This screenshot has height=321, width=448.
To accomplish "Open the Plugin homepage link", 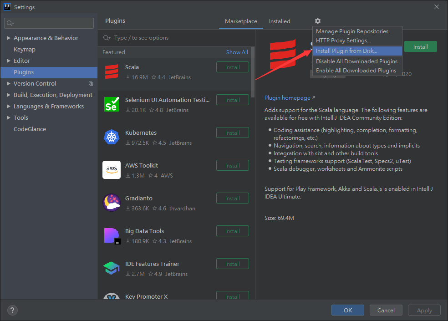I will point(287,98).
